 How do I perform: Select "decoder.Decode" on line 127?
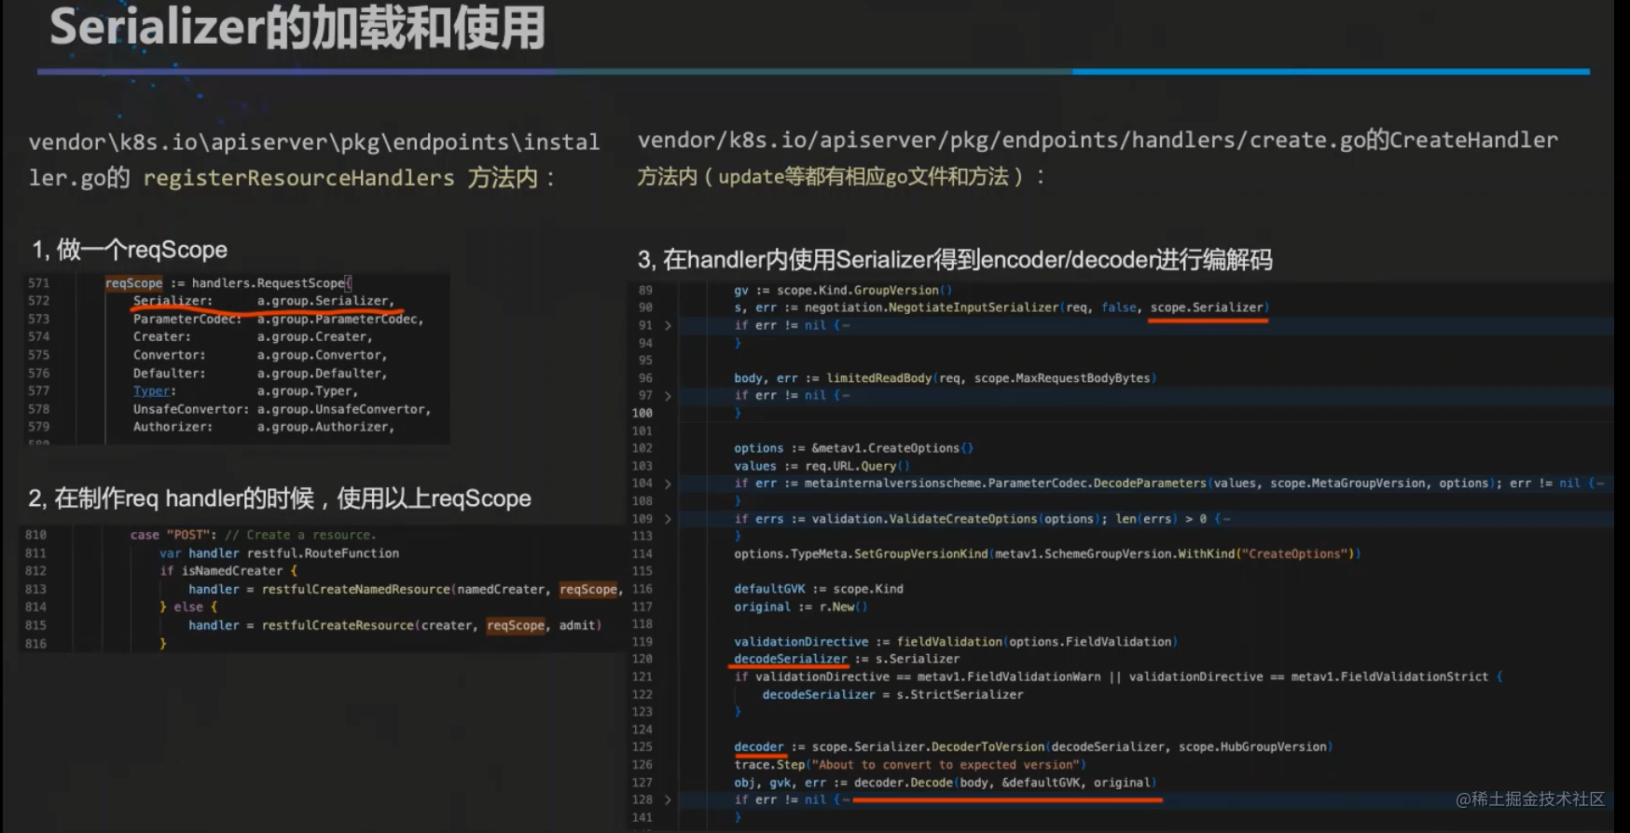tap(904, 783)
